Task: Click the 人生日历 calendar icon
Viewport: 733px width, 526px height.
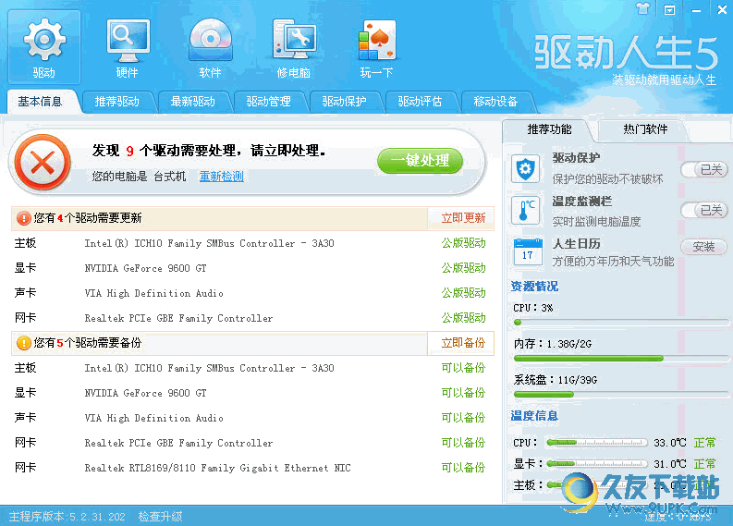Action: 528,252
